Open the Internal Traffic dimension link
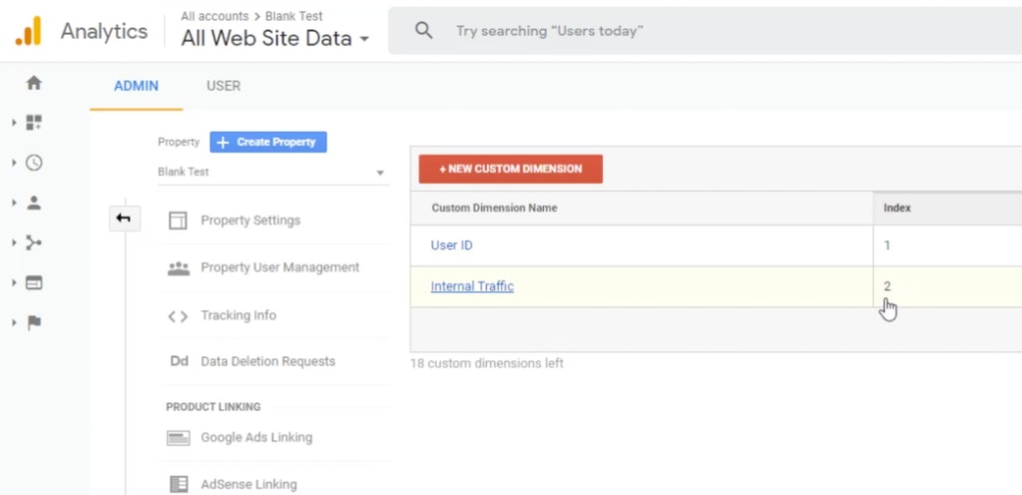Viewport: 1022px width, 495px height. (x=472, y=286)
